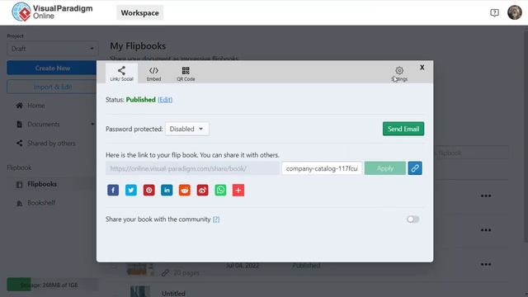Close the share dialog with X
Screen dimensions: 528x297
[422, 68]
